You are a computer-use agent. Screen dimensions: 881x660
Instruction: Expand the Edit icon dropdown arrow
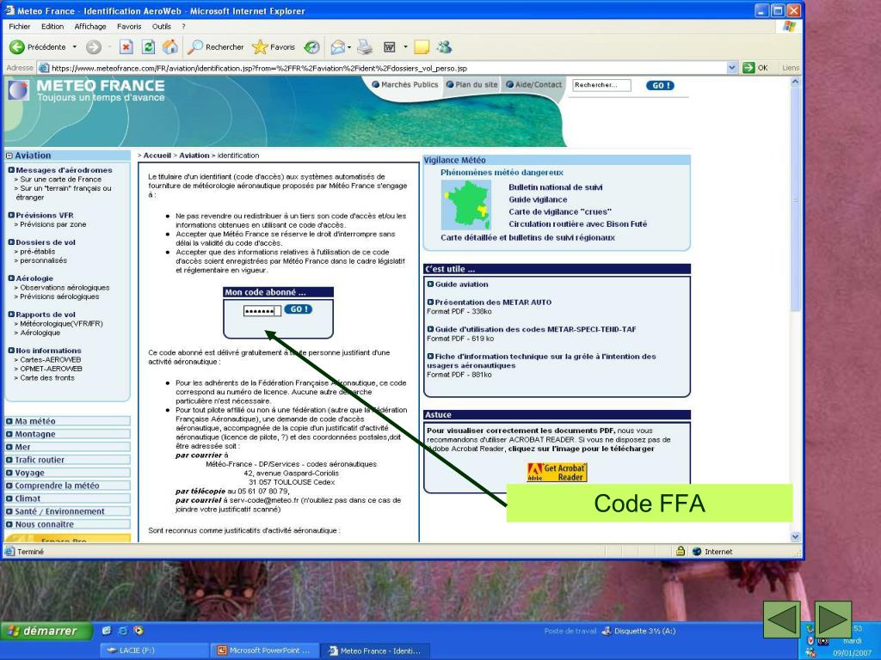point(405,47)
